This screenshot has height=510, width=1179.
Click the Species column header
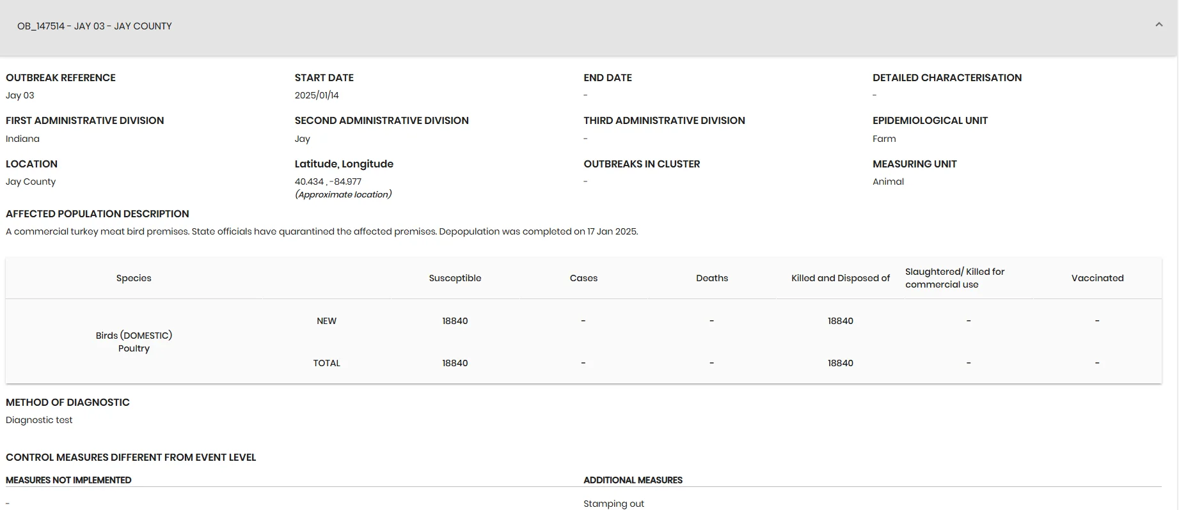click(x=134, y=278)
